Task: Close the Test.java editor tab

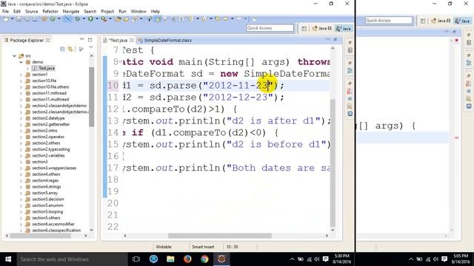Action: tap(132, 40)
